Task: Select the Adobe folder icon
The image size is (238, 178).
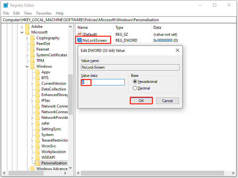Action: pos(27,27)
